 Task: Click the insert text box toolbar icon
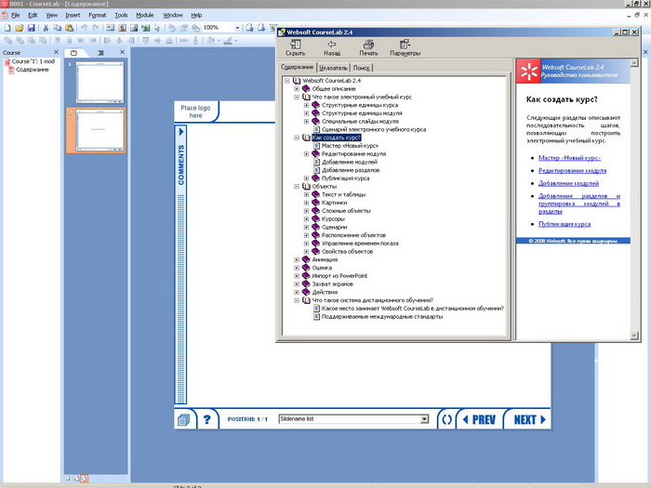coord(110,28)
